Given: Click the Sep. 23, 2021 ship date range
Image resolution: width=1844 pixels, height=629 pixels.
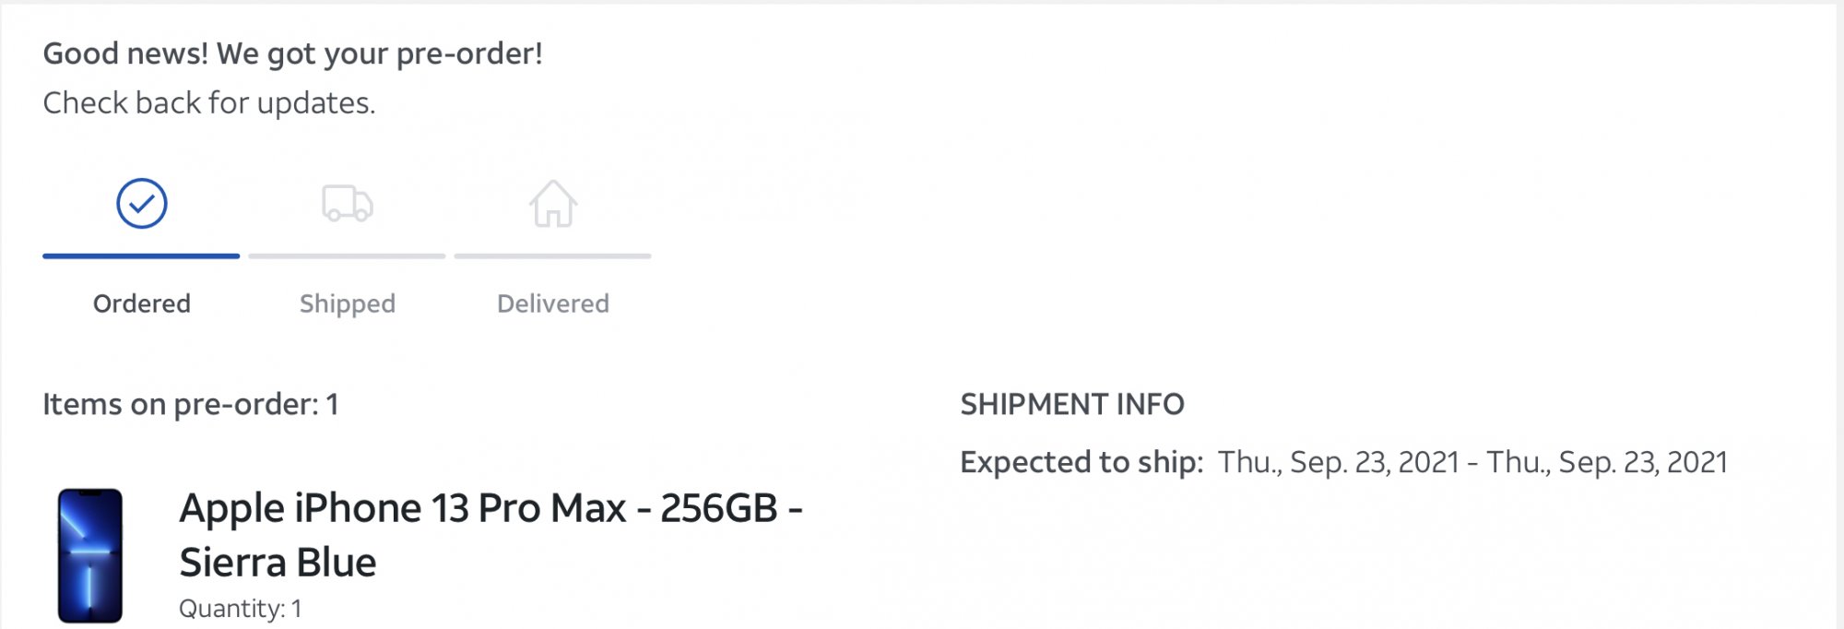Looking at the screenshot, I should (1472, 462).
